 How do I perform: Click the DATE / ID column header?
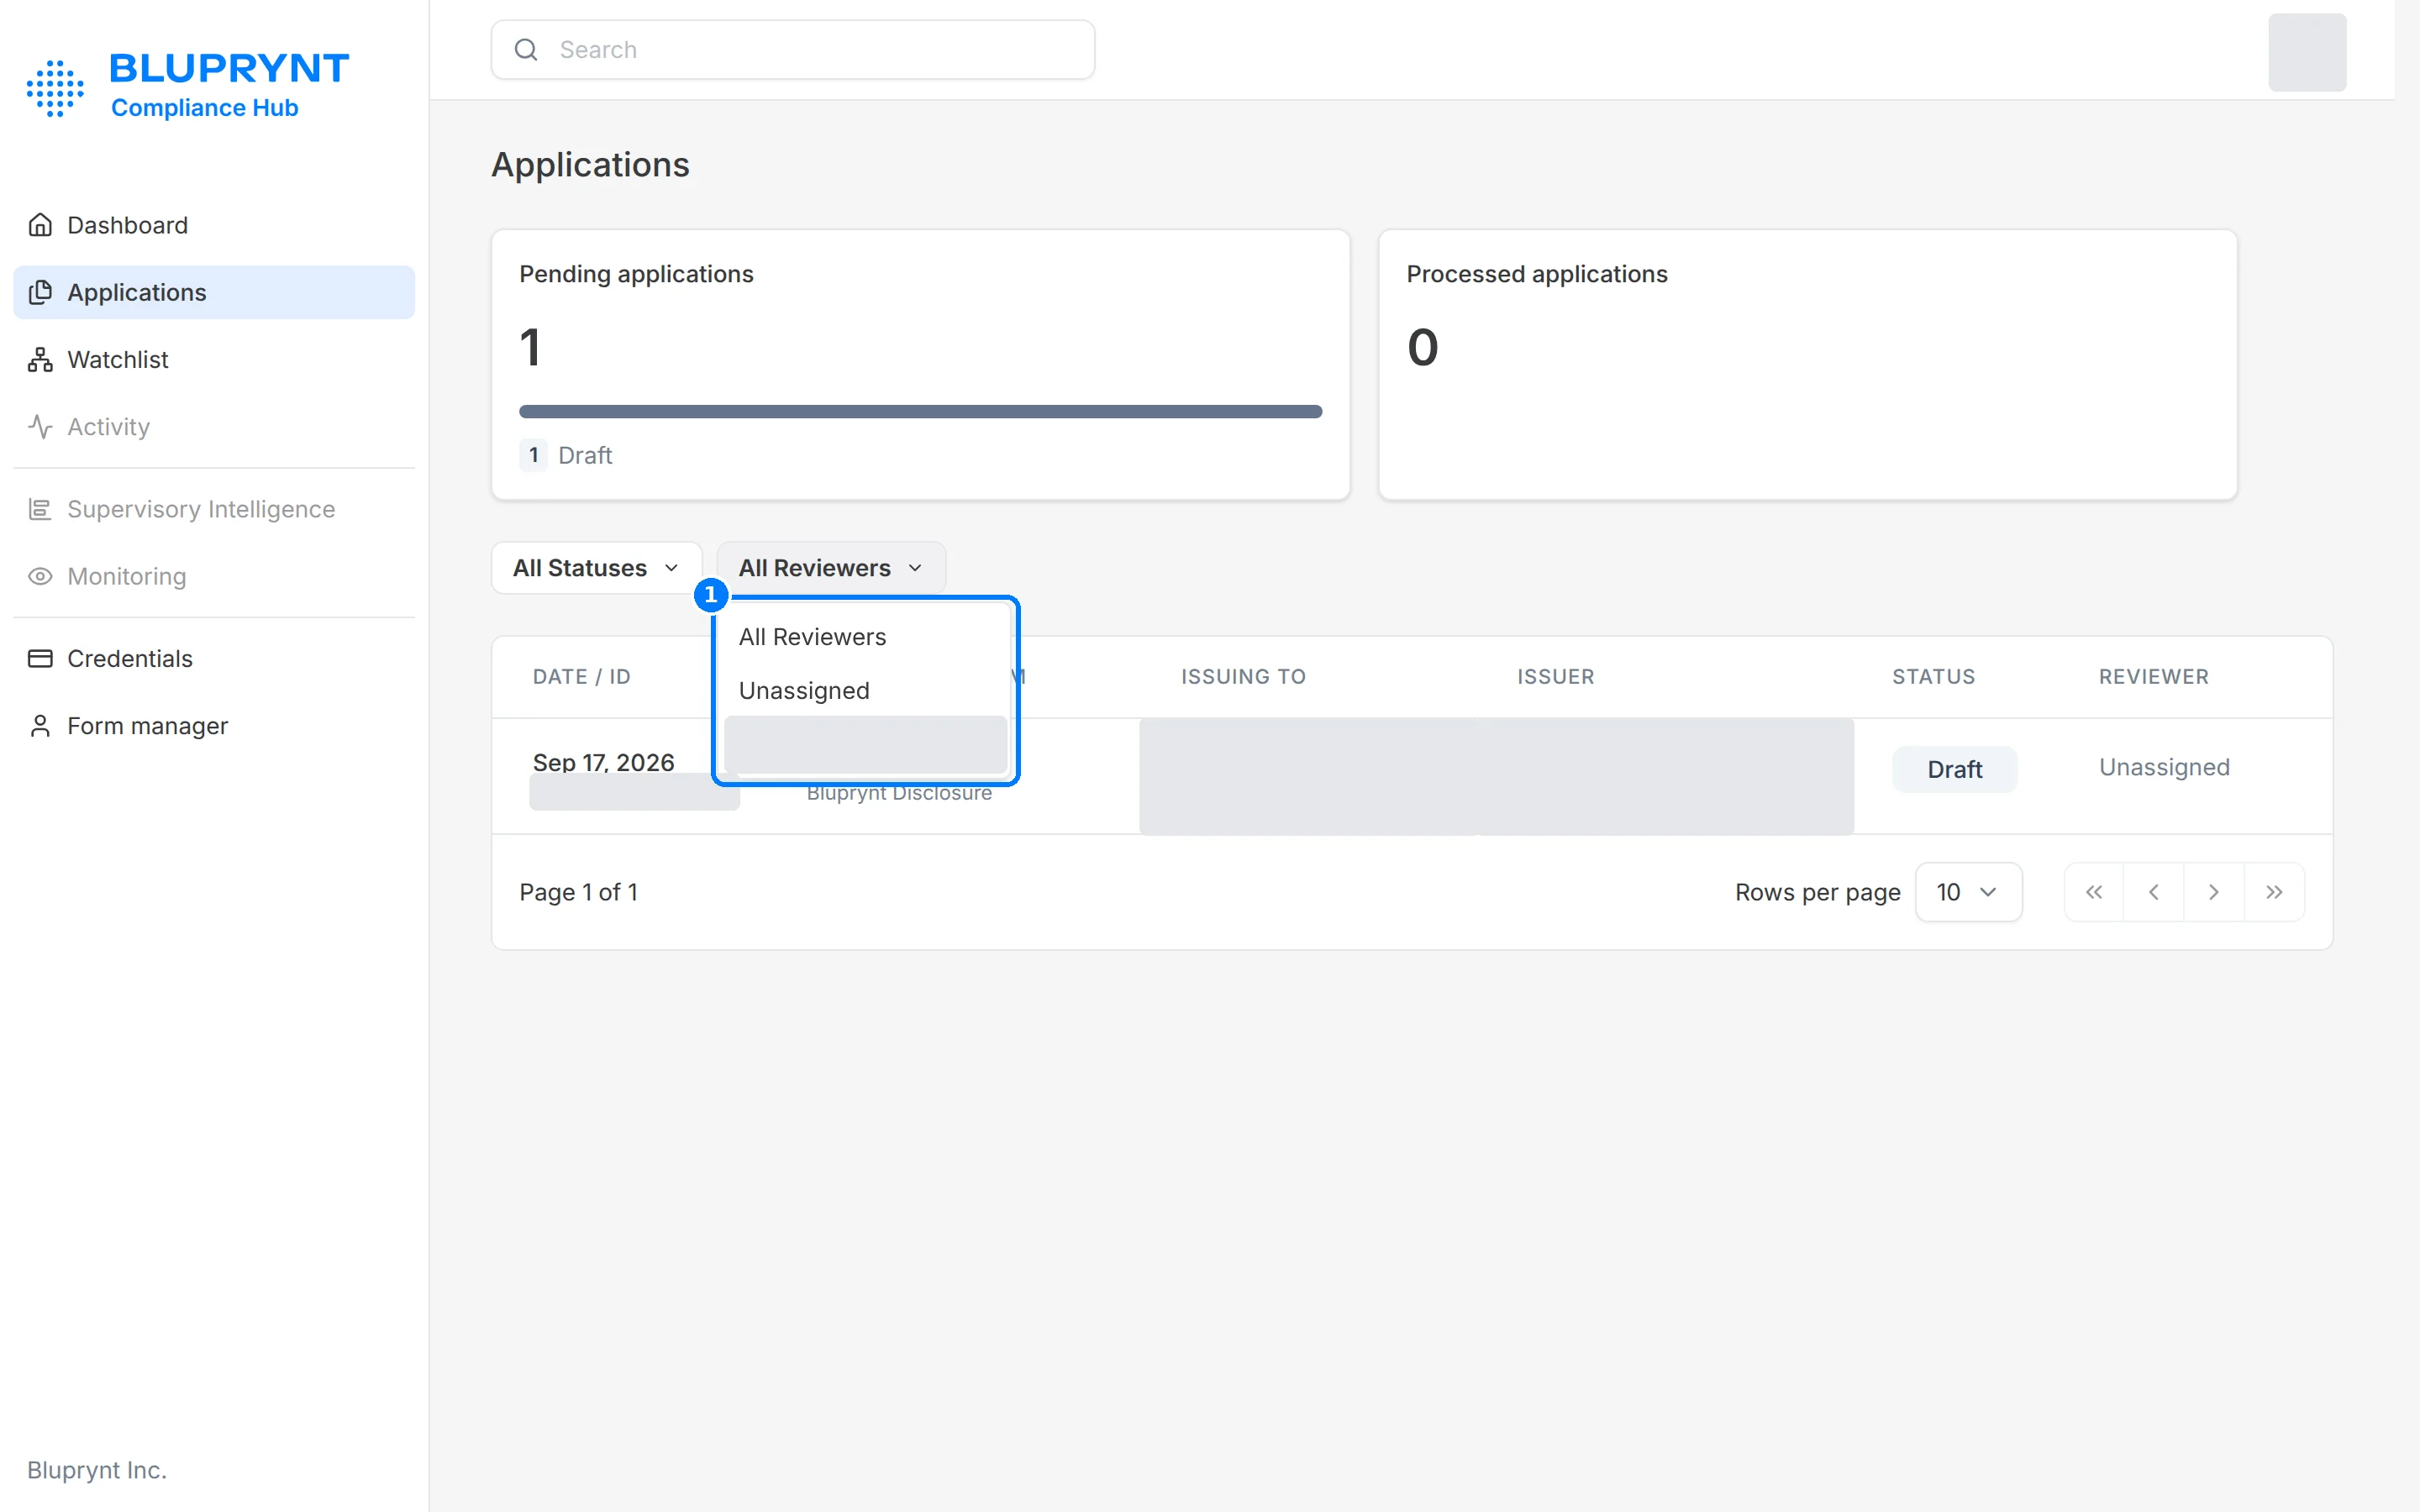[x=582, y=677]
